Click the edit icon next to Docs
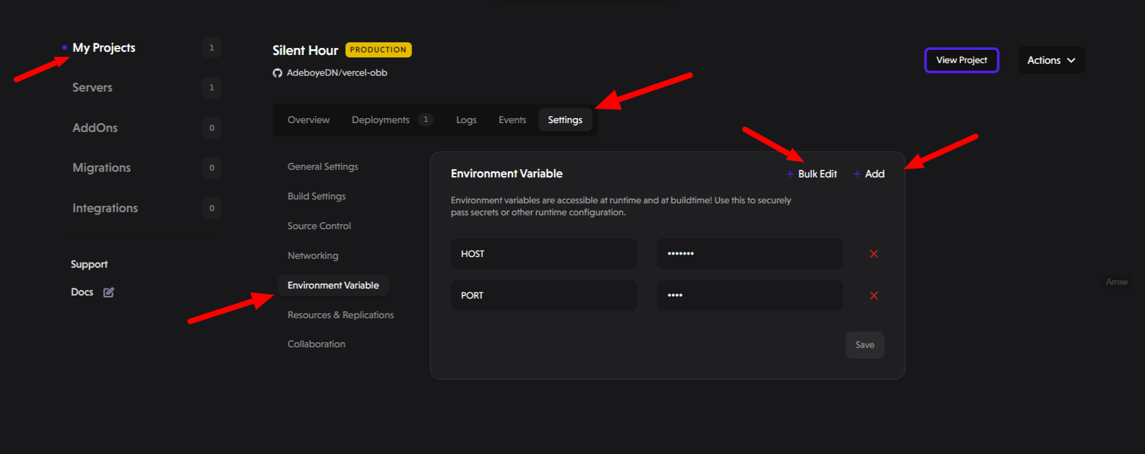The image size is (1145, 454). click(109, 292)
